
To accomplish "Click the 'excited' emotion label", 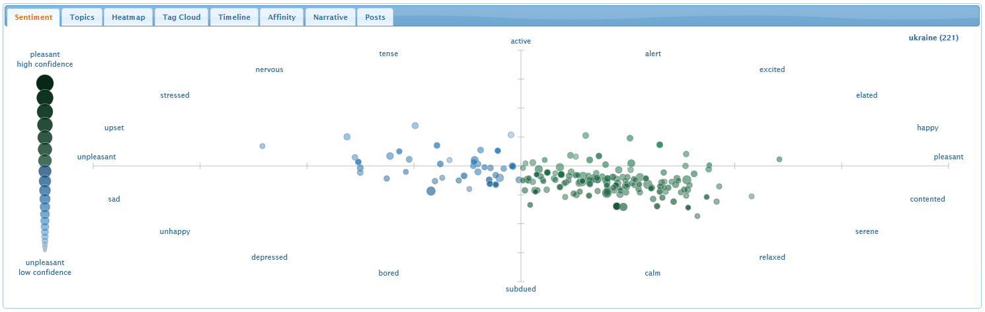I will coord(772,69).
